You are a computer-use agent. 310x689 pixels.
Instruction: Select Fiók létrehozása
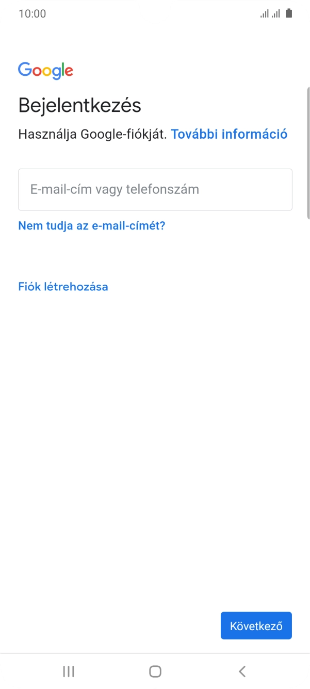click(x=62, y=286)
